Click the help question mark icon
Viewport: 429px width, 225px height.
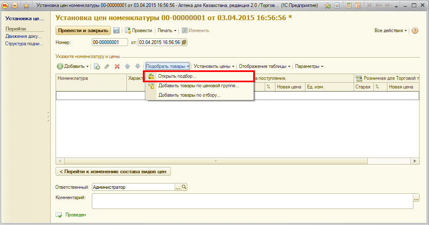pos(415,30)
